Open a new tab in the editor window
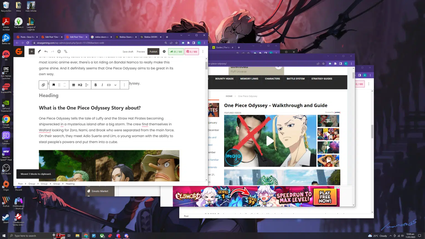 point(167,37)
